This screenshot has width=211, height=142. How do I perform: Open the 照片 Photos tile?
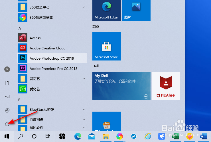(x=136, y=10)
